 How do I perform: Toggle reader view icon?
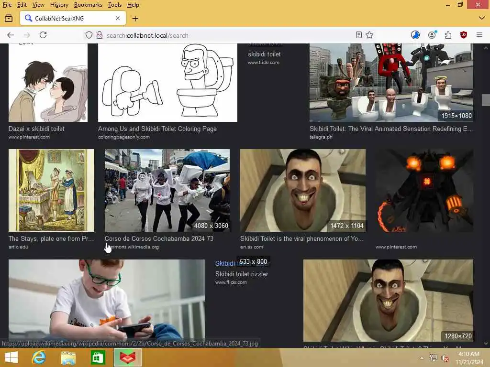[x=359, y=35]
